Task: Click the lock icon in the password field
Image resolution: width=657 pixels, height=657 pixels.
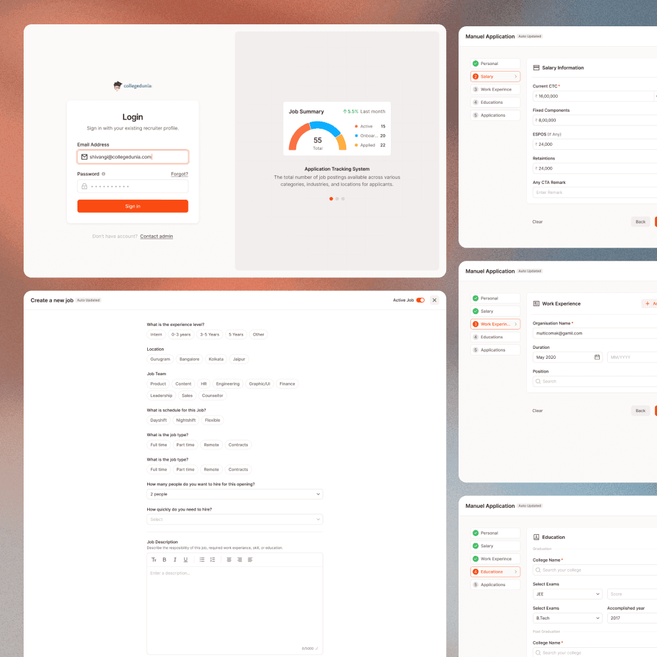Action: [84, 186]
